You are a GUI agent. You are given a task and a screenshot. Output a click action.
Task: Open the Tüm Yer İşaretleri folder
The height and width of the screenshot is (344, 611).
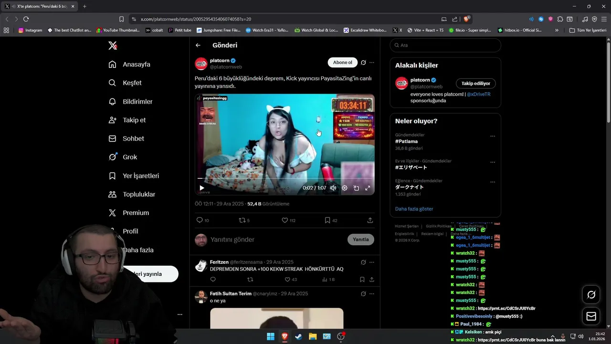(x=588, y=30)
